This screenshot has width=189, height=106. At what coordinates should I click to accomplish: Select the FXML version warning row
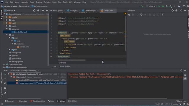tap(41, 80)
